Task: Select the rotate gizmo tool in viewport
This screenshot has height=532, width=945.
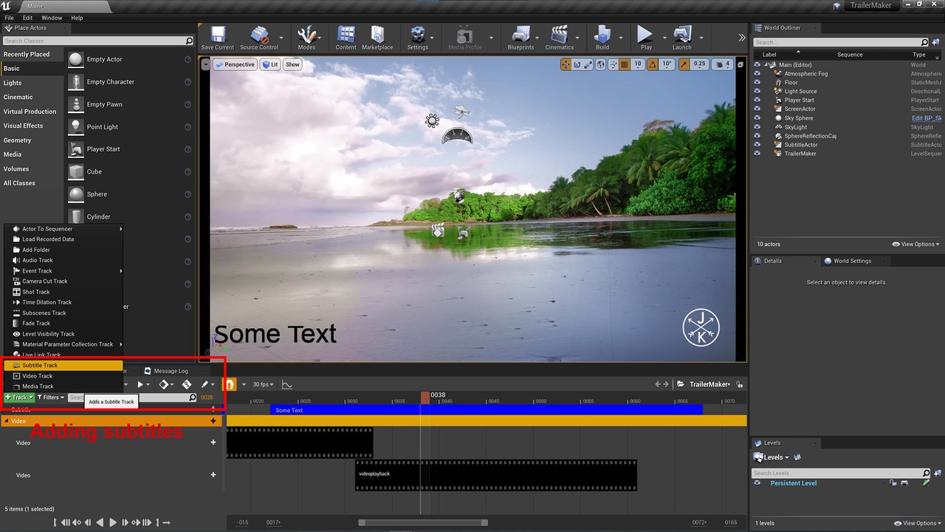Action: coord(577,64)
